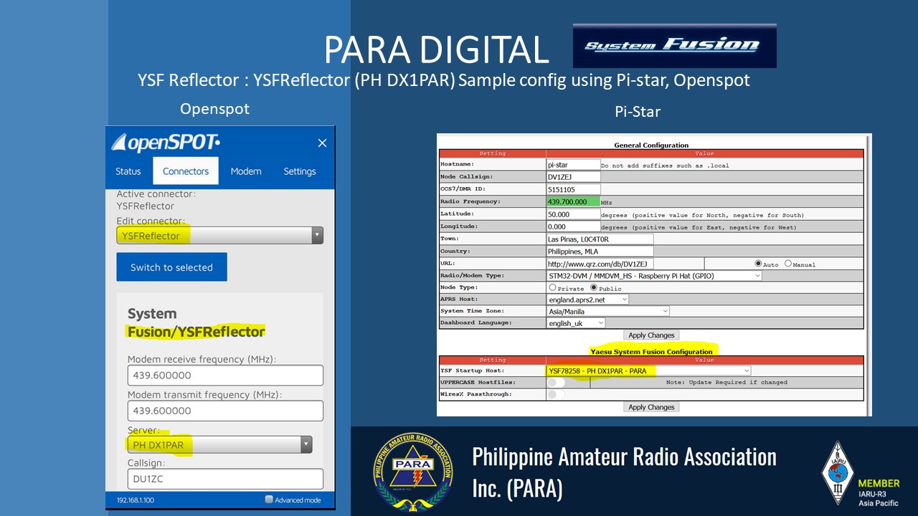The width and height of the screenshot is (918, 516).
Task: Close the openSPOT panel with X
Action: coord(322,143)
